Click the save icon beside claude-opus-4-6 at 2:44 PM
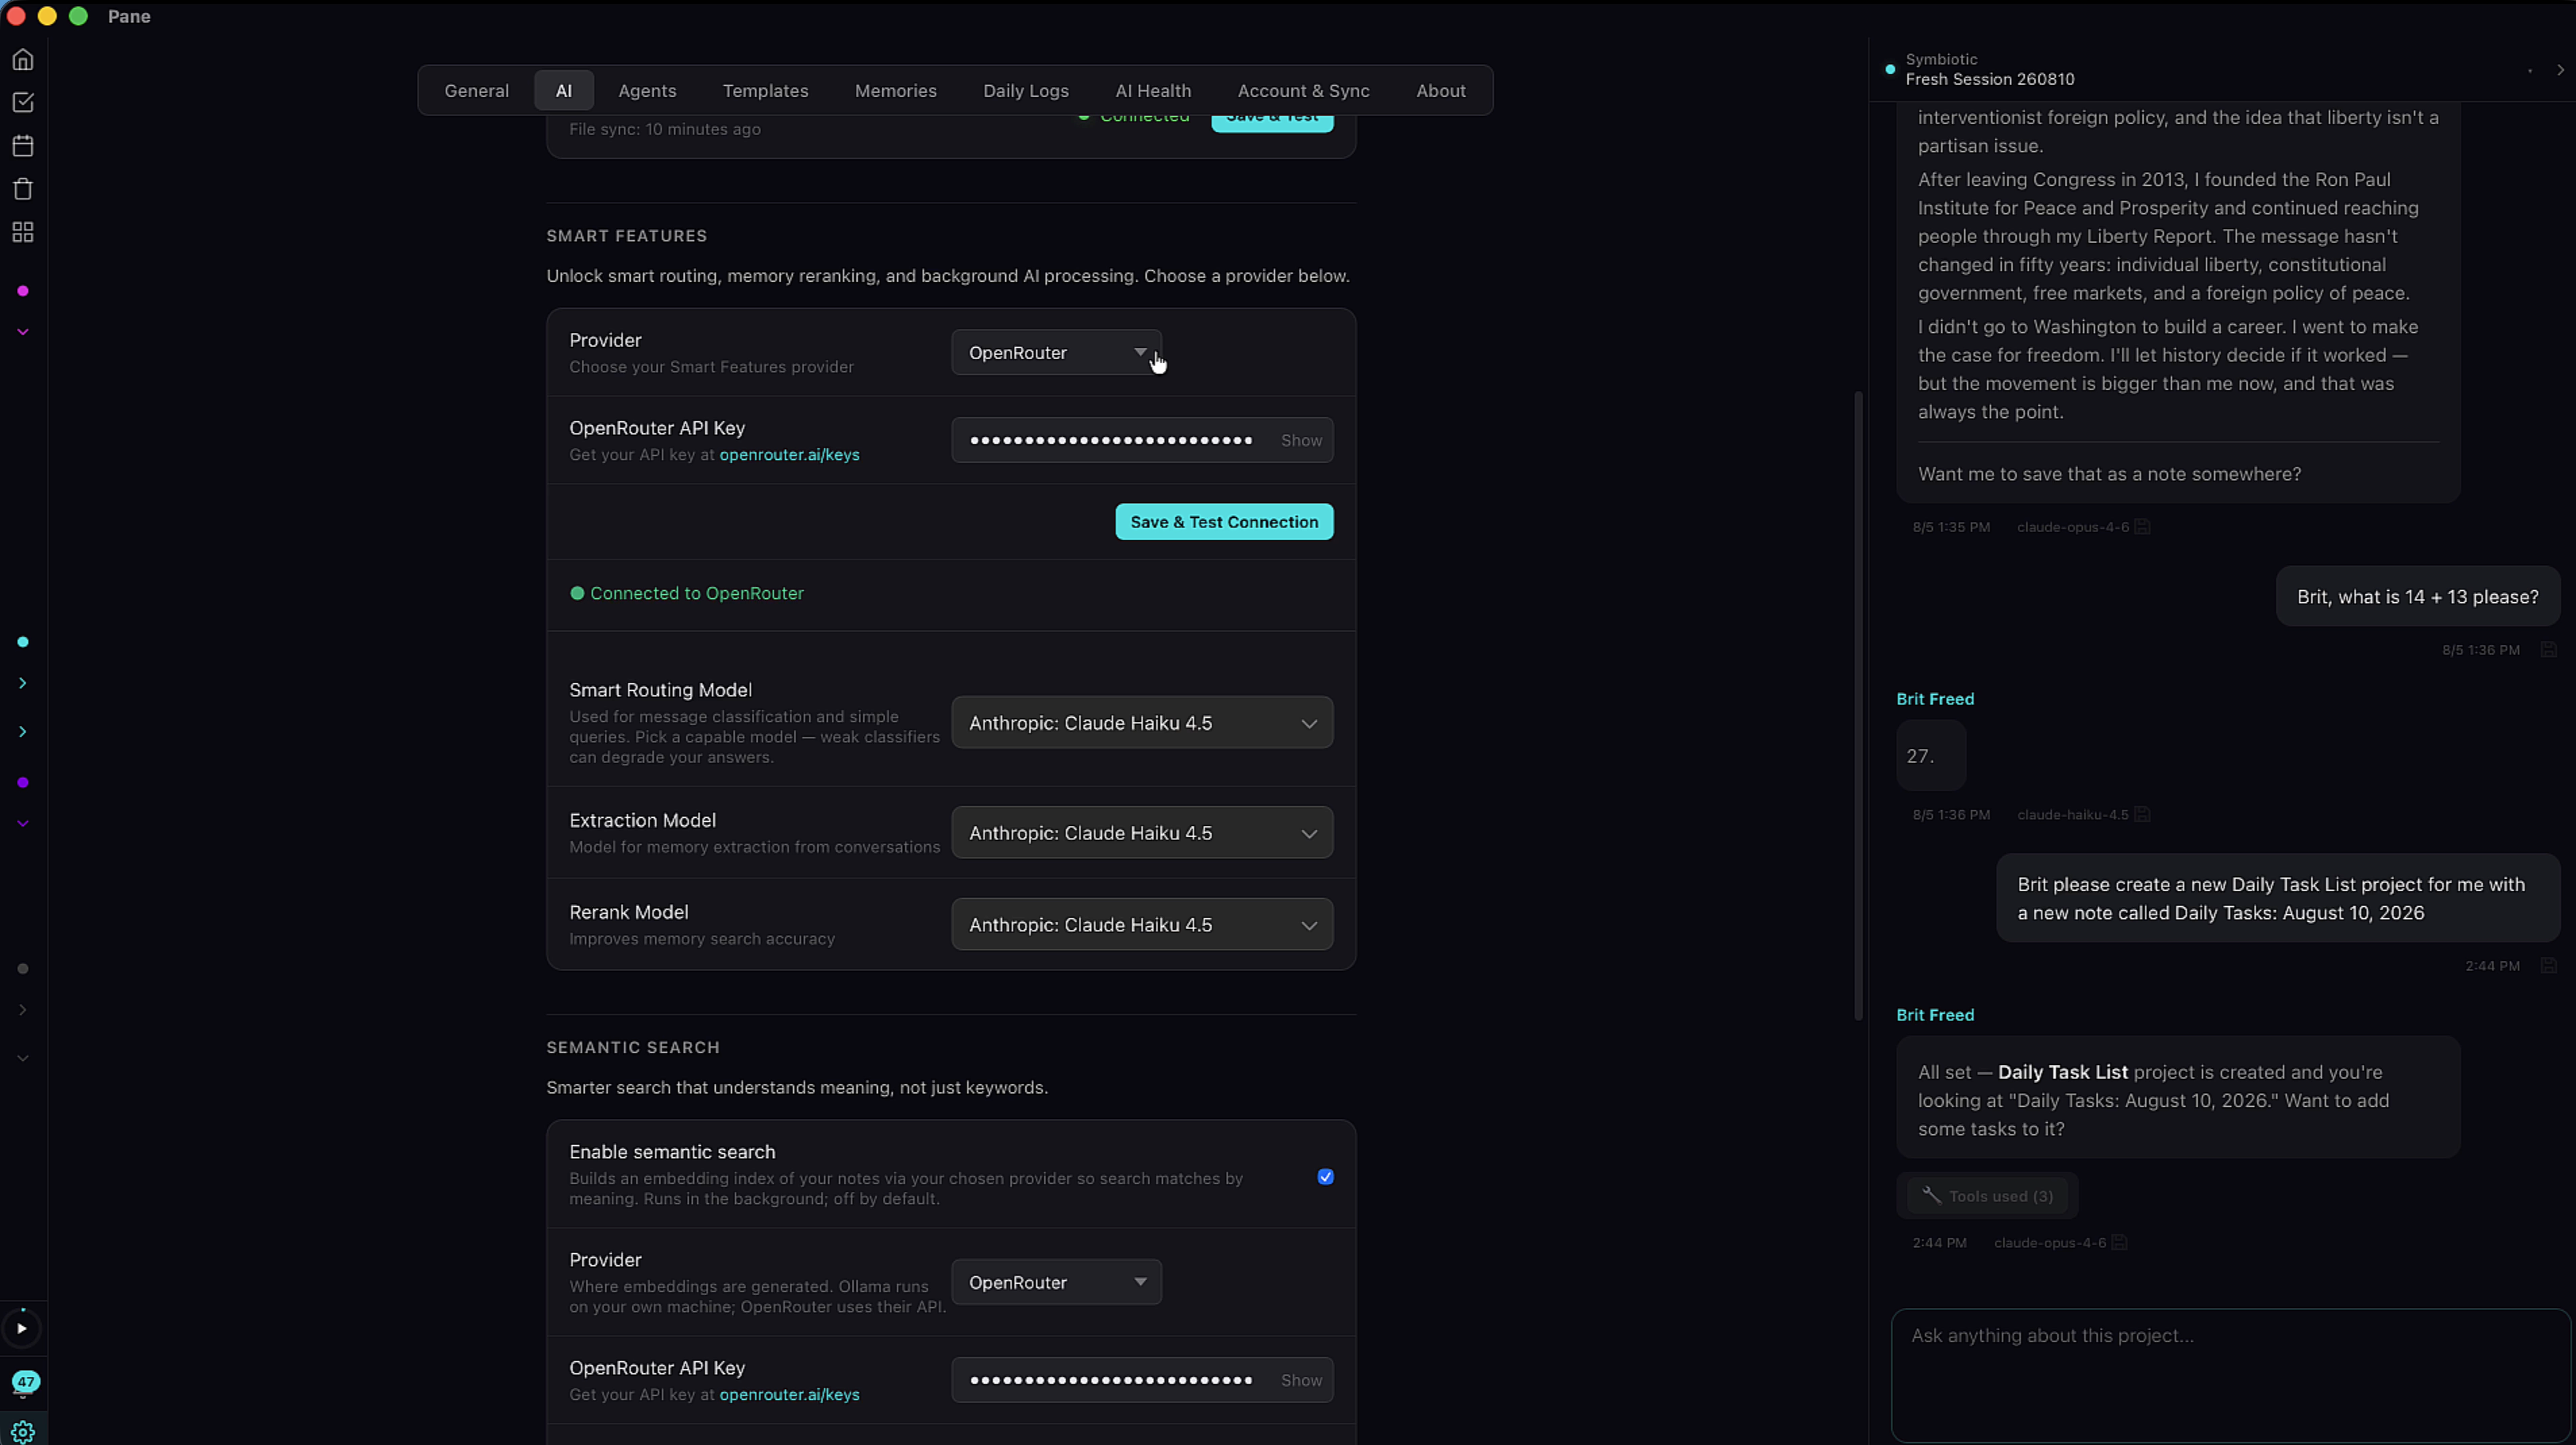This screenshot has height=1445, width=2576. click(x=2119, y=1243)
